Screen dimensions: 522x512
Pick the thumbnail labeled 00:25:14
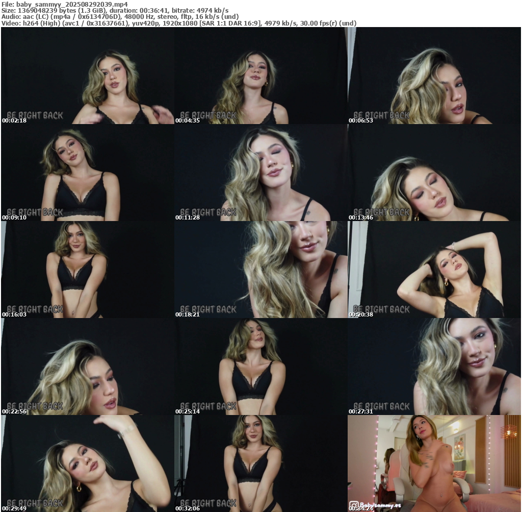[260, 367]
